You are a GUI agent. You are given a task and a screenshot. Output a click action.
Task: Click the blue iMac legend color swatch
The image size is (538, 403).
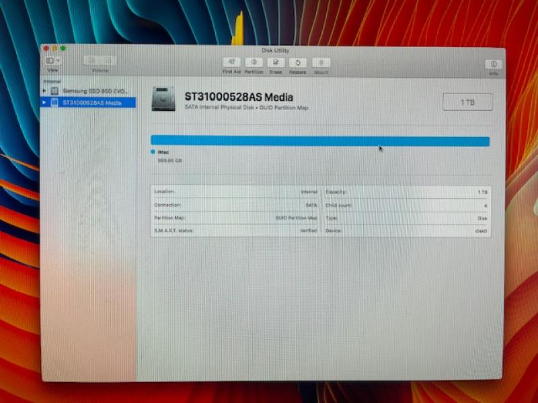coord(153,152)
